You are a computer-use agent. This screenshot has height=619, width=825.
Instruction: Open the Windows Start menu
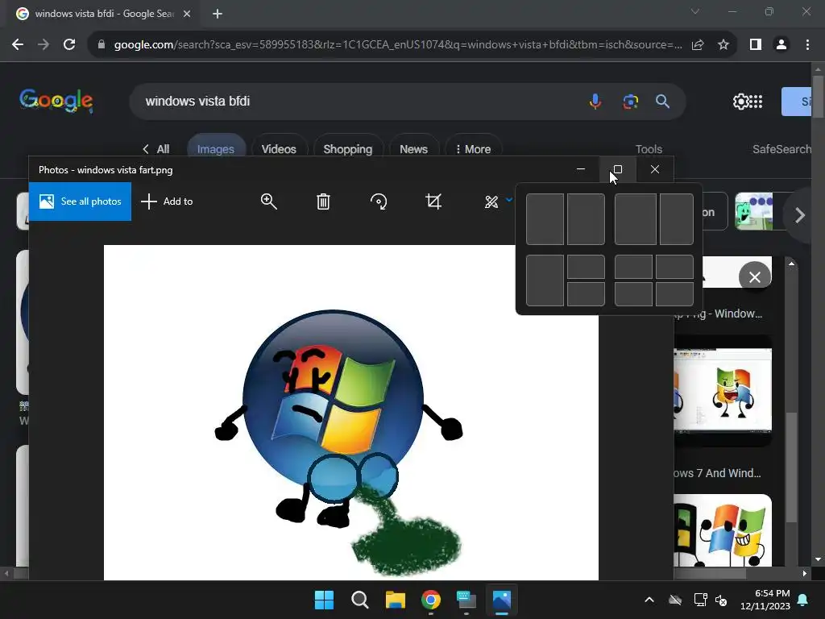click(x=324, y=600)
